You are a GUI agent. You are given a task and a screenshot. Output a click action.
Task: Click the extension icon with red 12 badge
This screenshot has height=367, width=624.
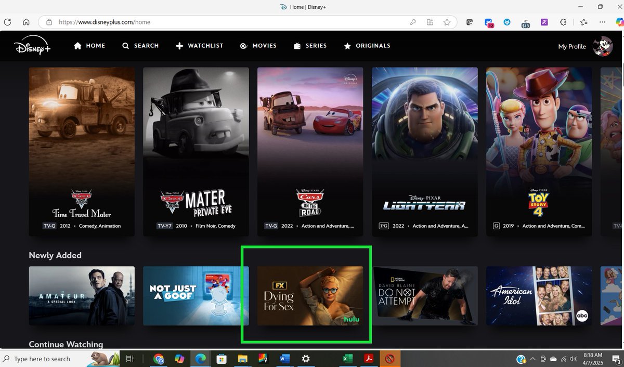click(x=489, y=22)
